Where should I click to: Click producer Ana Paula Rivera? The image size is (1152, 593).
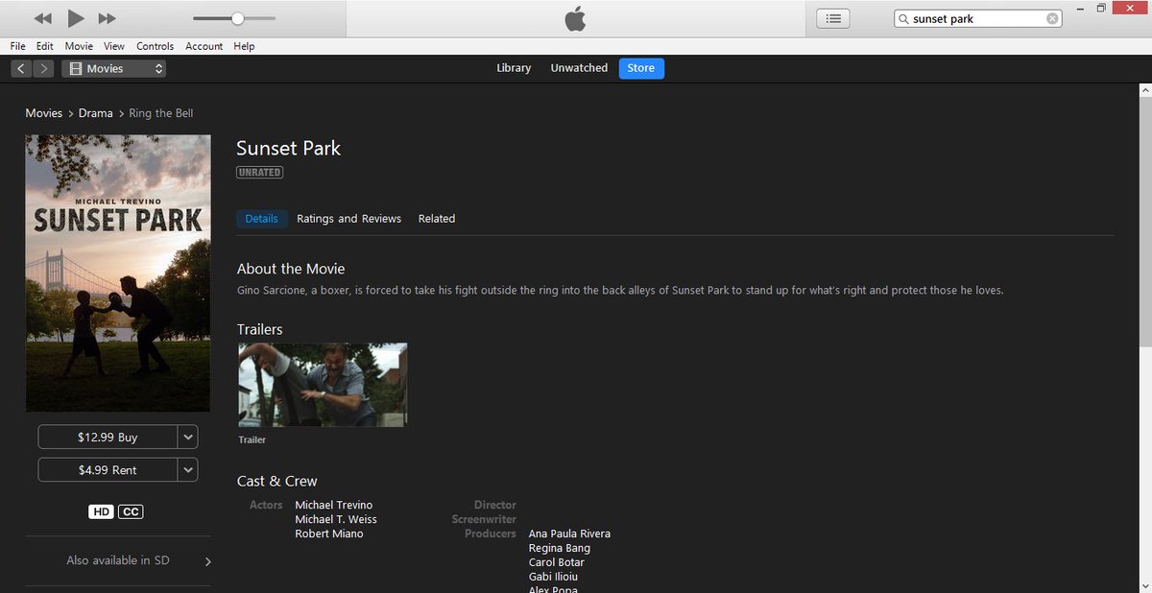(x=569, y=534)
